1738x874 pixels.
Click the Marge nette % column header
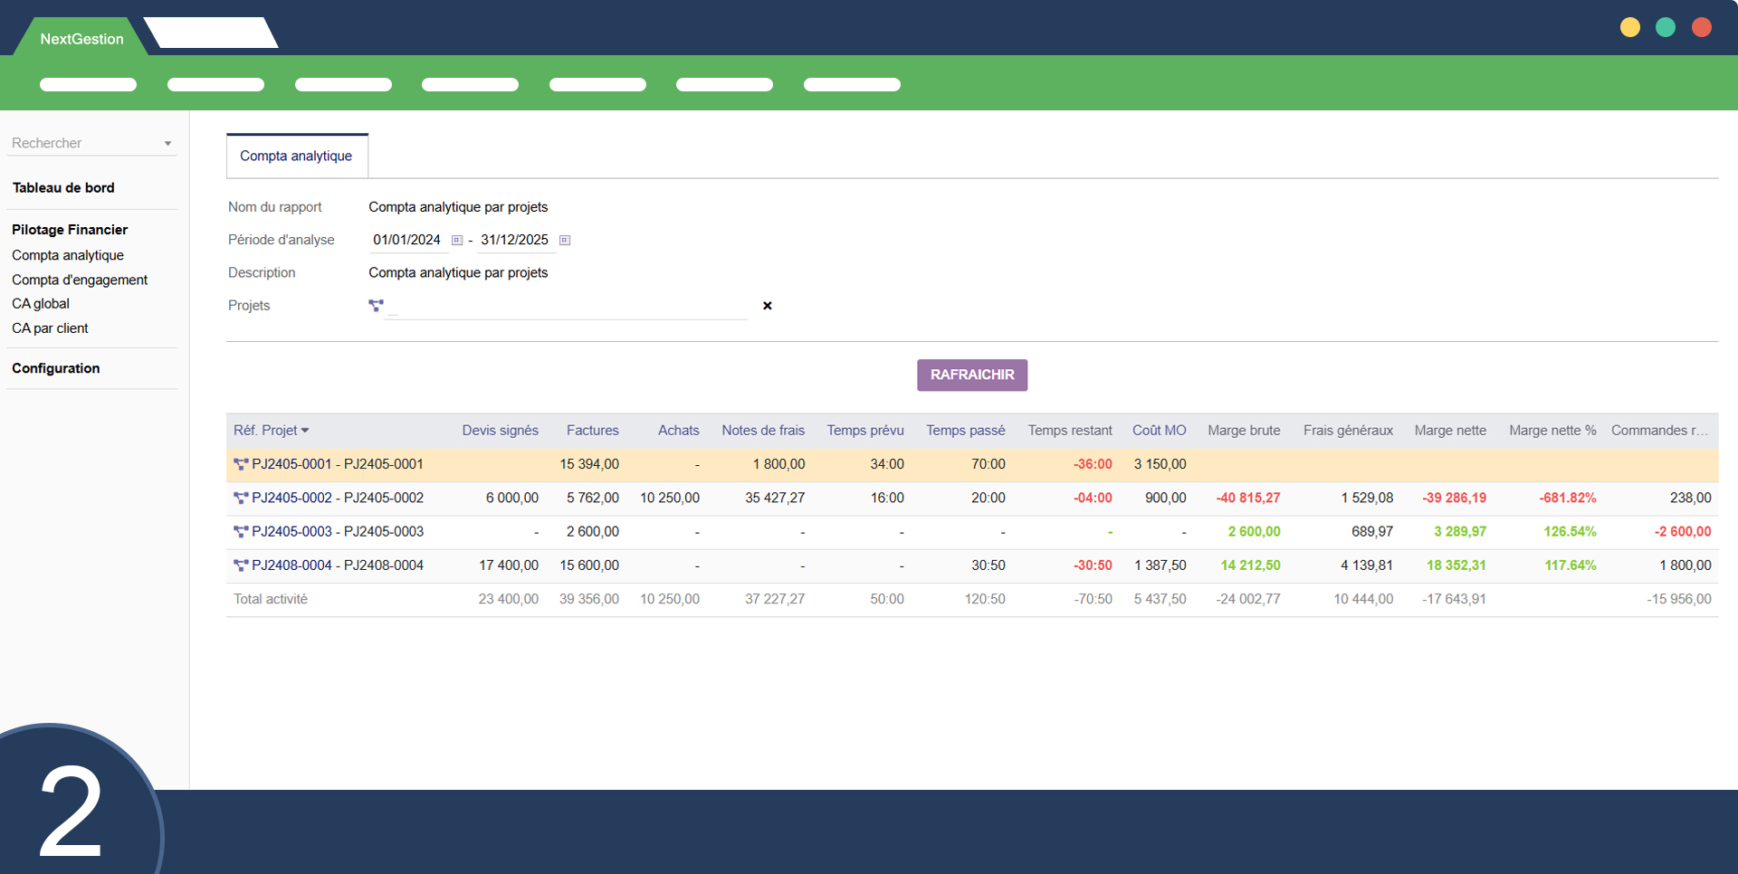(x=1552, y=431)
